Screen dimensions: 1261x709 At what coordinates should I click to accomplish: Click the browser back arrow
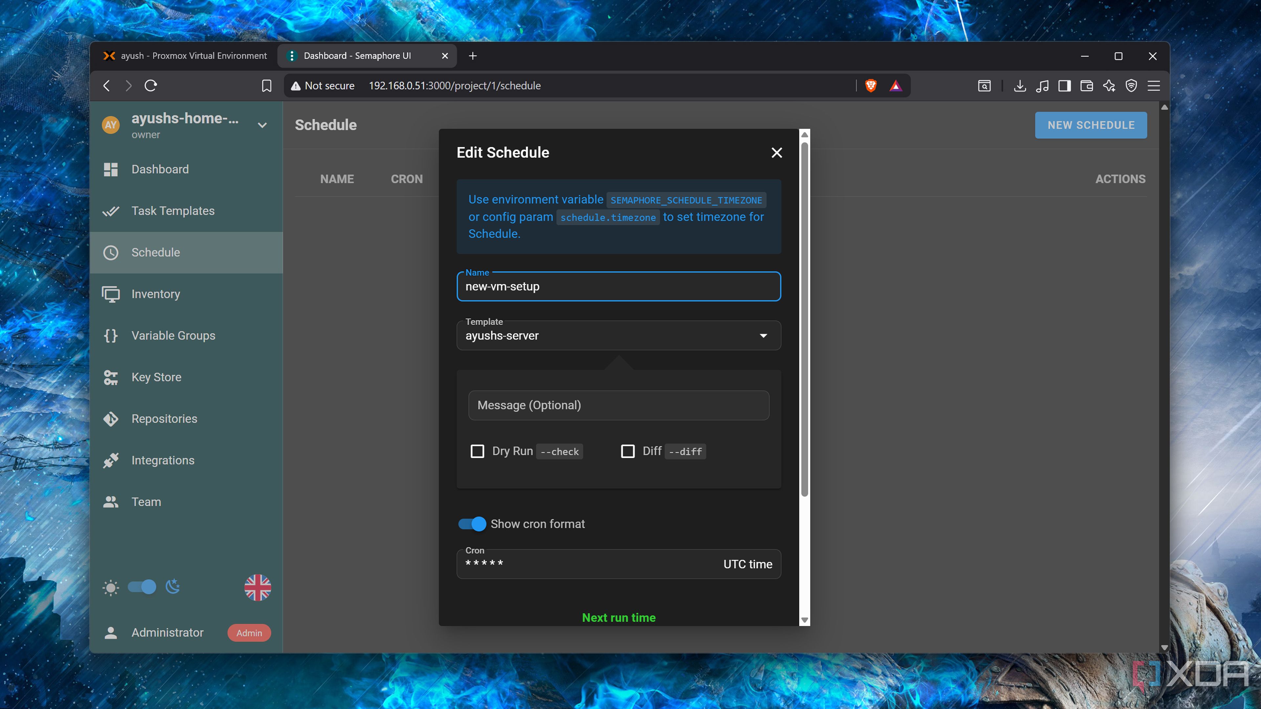click(x=106, y=86)
